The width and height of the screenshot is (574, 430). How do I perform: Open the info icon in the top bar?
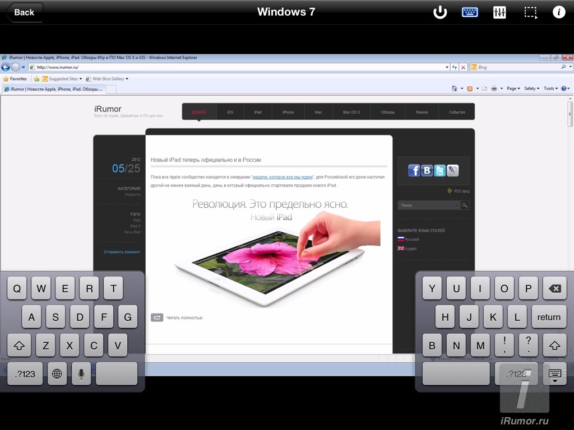[x=559, y=12]
